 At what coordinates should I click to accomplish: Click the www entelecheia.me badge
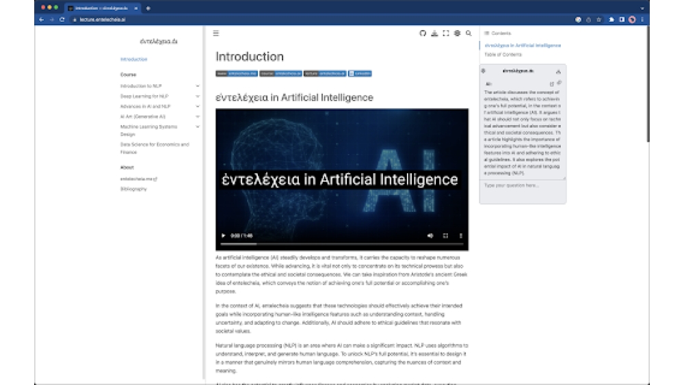pos(237,74)
